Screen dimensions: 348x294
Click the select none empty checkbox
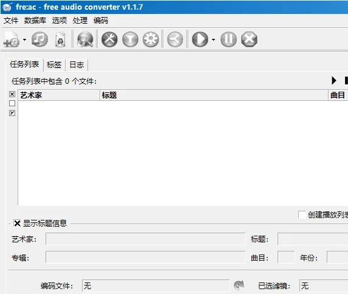click(12, 103)
